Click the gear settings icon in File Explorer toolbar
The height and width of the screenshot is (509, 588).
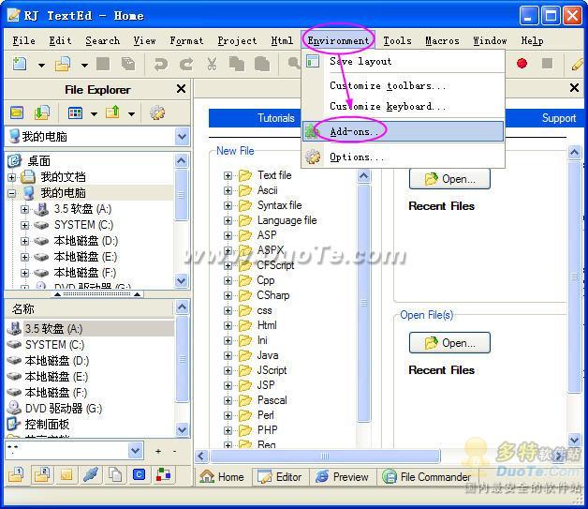pyautogui.click(x=157, y=112)
